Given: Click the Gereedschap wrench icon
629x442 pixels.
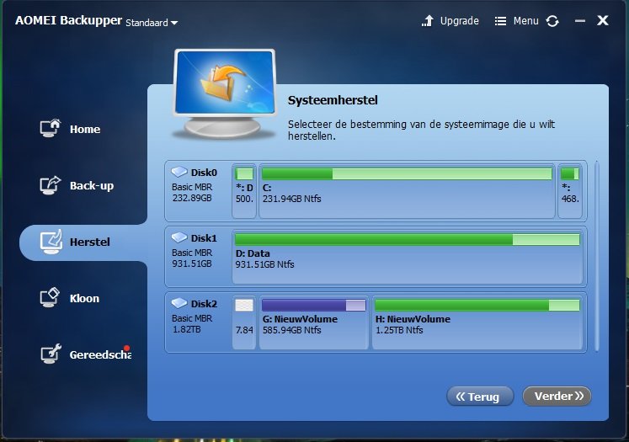Looking at the screenshot, I should (51, 354).
